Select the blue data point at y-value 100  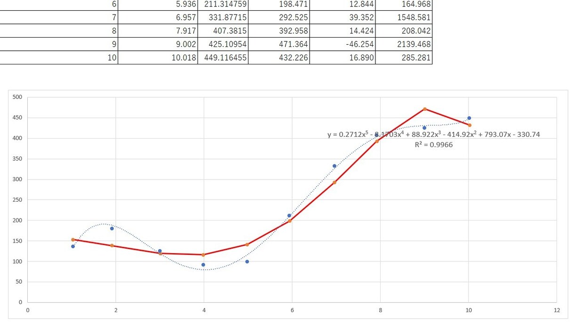coord(247,261)
